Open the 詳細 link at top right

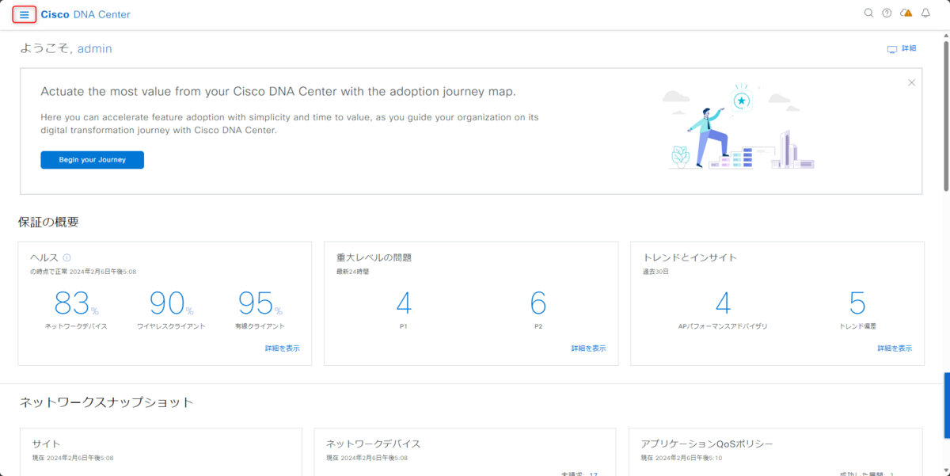909,49
